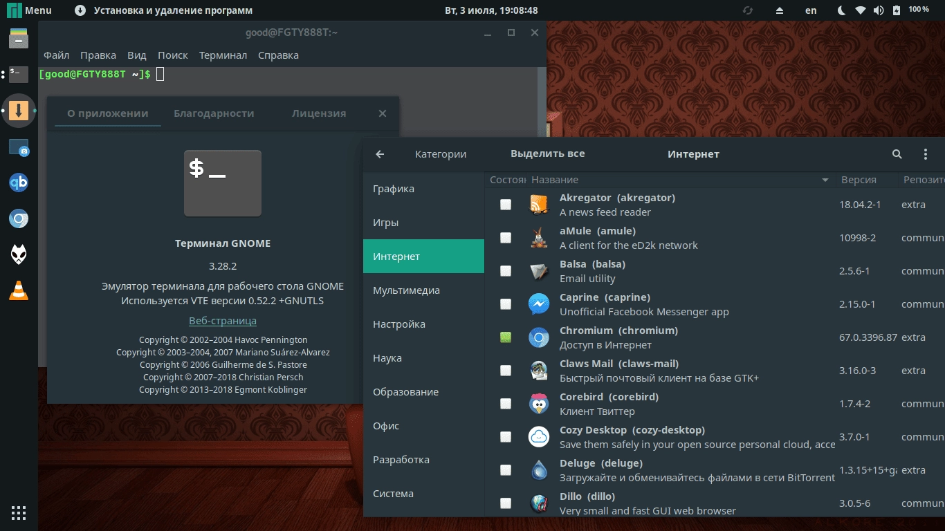Image resolution: width=945 pixels, height=531 pixels.
Task: Click the Corebird bird icon
Action: (539, 404)
